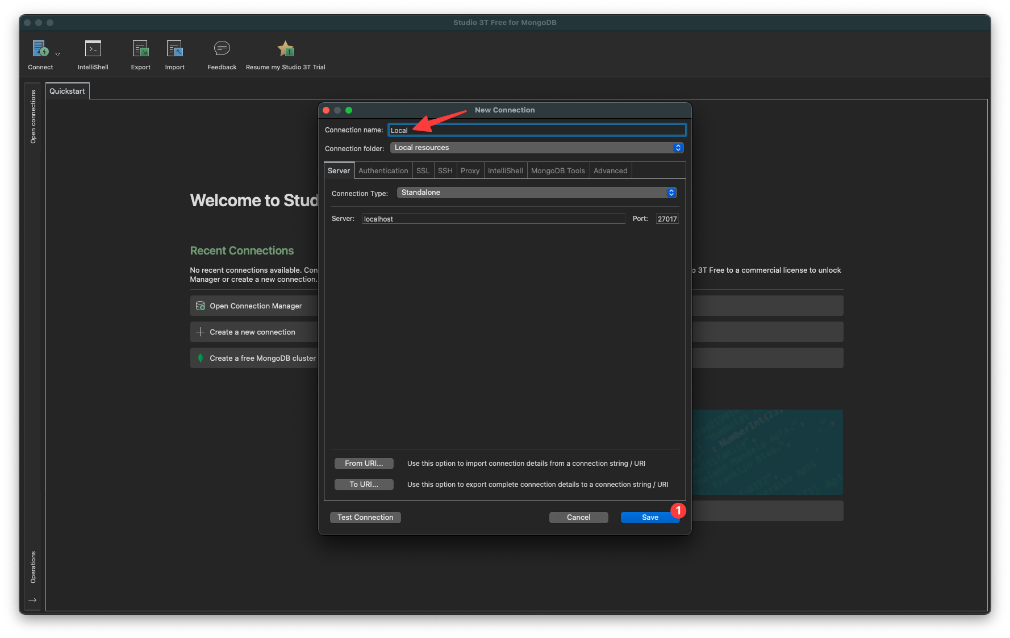Viewport: 1010px width, 638px height.
Task: Save the new connection
Action: [x=650, y=518]
